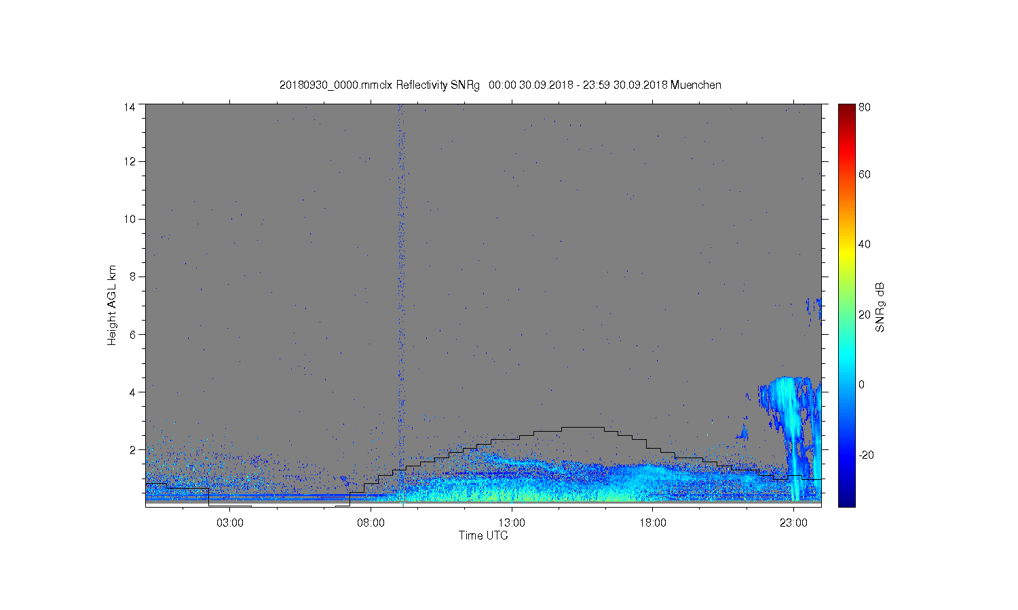
Task: Click the 13:00 time tick label
Action: pyautogui.click(x=512, y=523)
